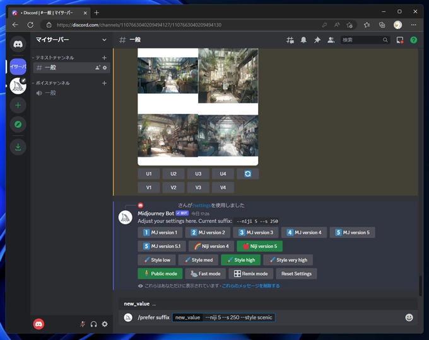Switch to the Discord browser tab
429x340 pixels.
coord(49,13)
